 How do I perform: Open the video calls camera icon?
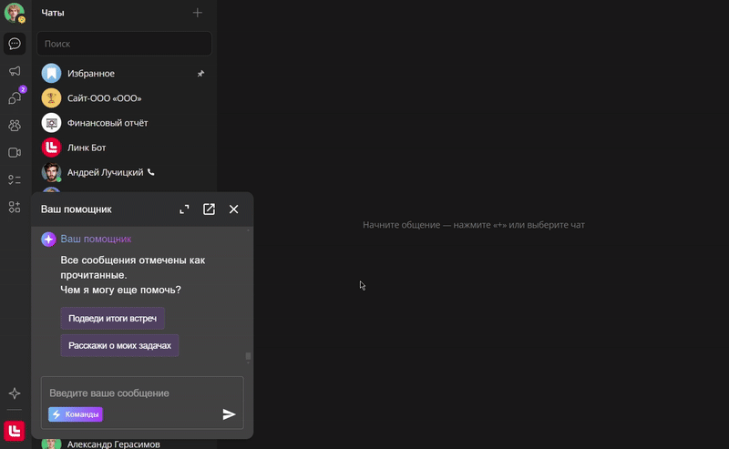coord(15,153)
